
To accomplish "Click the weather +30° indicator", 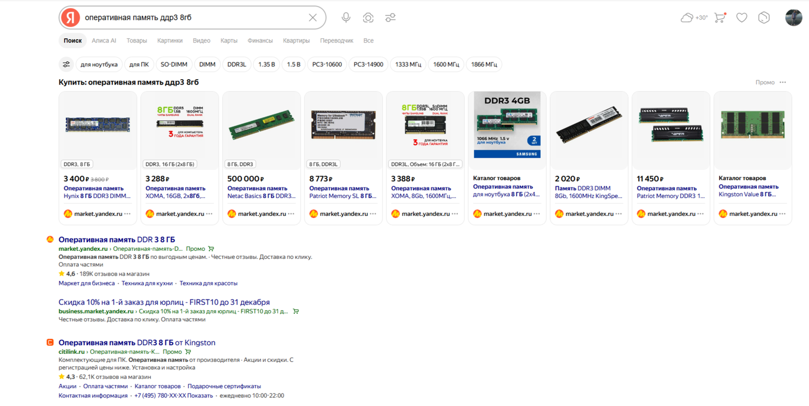I will tap(694, 18).
